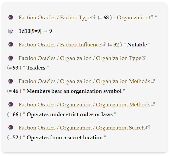Follow the Organization result link
Screen dimensions: 170x156
[x=133, y=18]
